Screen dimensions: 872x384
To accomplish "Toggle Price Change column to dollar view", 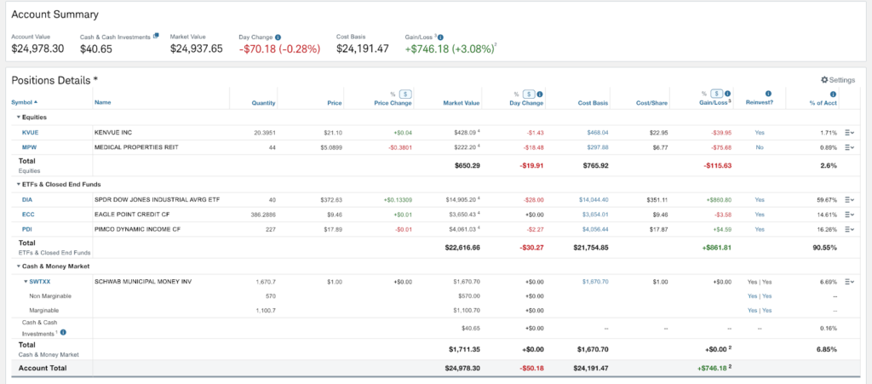I will (x=406, y=94).
